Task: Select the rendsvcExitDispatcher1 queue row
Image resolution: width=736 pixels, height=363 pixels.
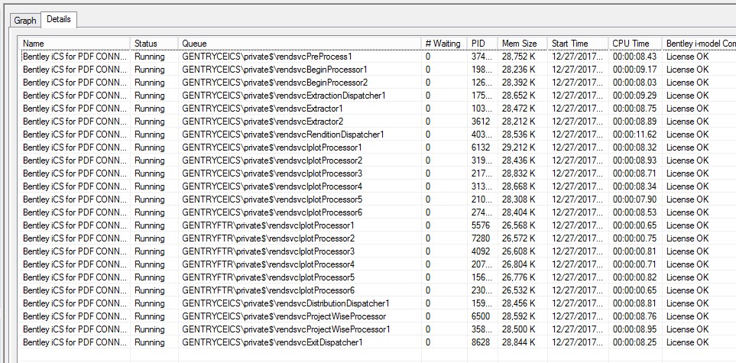Action: (378, 342)
